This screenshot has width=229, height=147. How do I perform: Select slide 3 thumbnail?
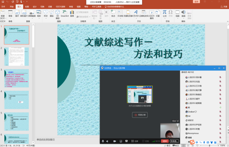pos(16,78)
